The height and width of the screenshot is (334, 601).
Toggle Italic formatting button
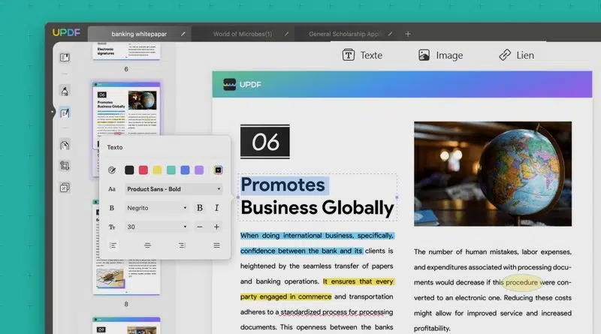(216, 208)
